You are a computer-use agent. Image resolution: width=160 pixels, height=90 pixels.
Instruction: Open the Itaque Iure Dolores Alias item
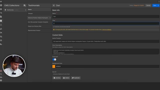coord(39,26)
